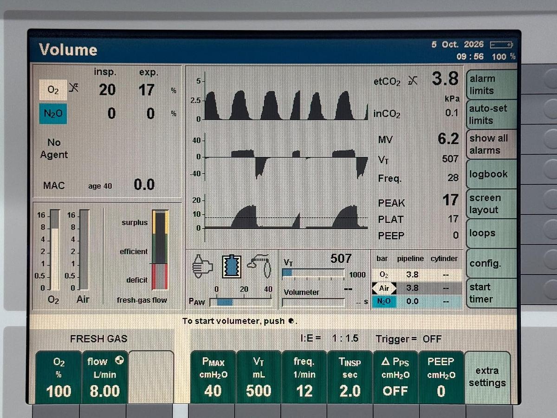Tap the VT tidal volume bar gauge
This screenshot has height=418, width=557.
pos(313,273)
